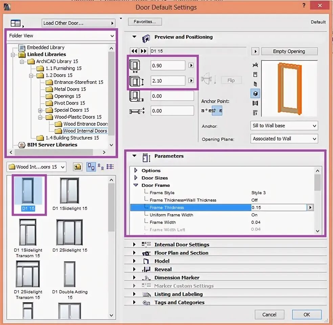
Task: Open the Folder View dropdown
Action: (61, 36)
